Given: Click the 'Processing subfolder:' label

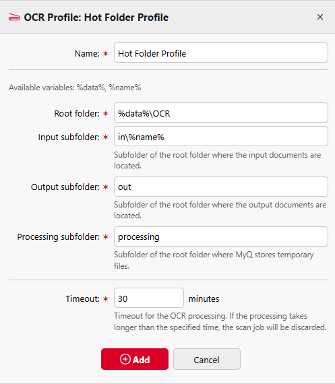Looking at the screenshot, I should pos(58,237).
